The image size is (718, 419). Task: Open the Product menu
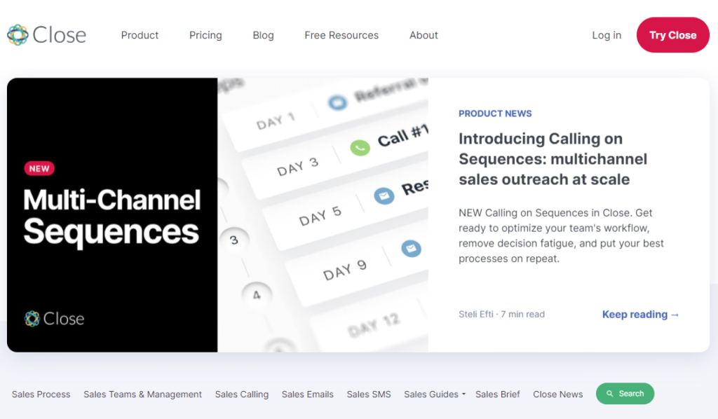tap(140, 35)
